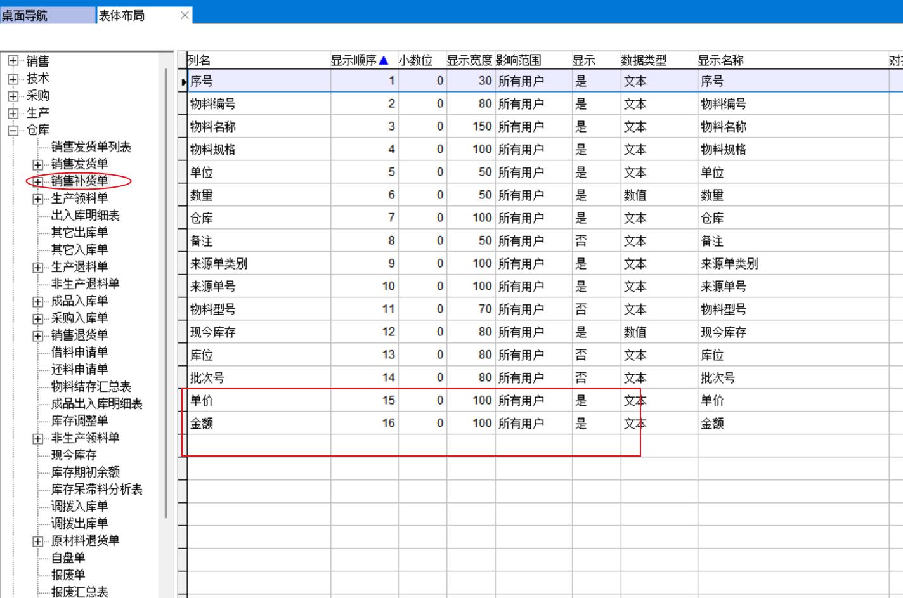The height and width of the screenshot is (598, 903).
Task: Expand the 技术 tree node
Action: (13, 79)
